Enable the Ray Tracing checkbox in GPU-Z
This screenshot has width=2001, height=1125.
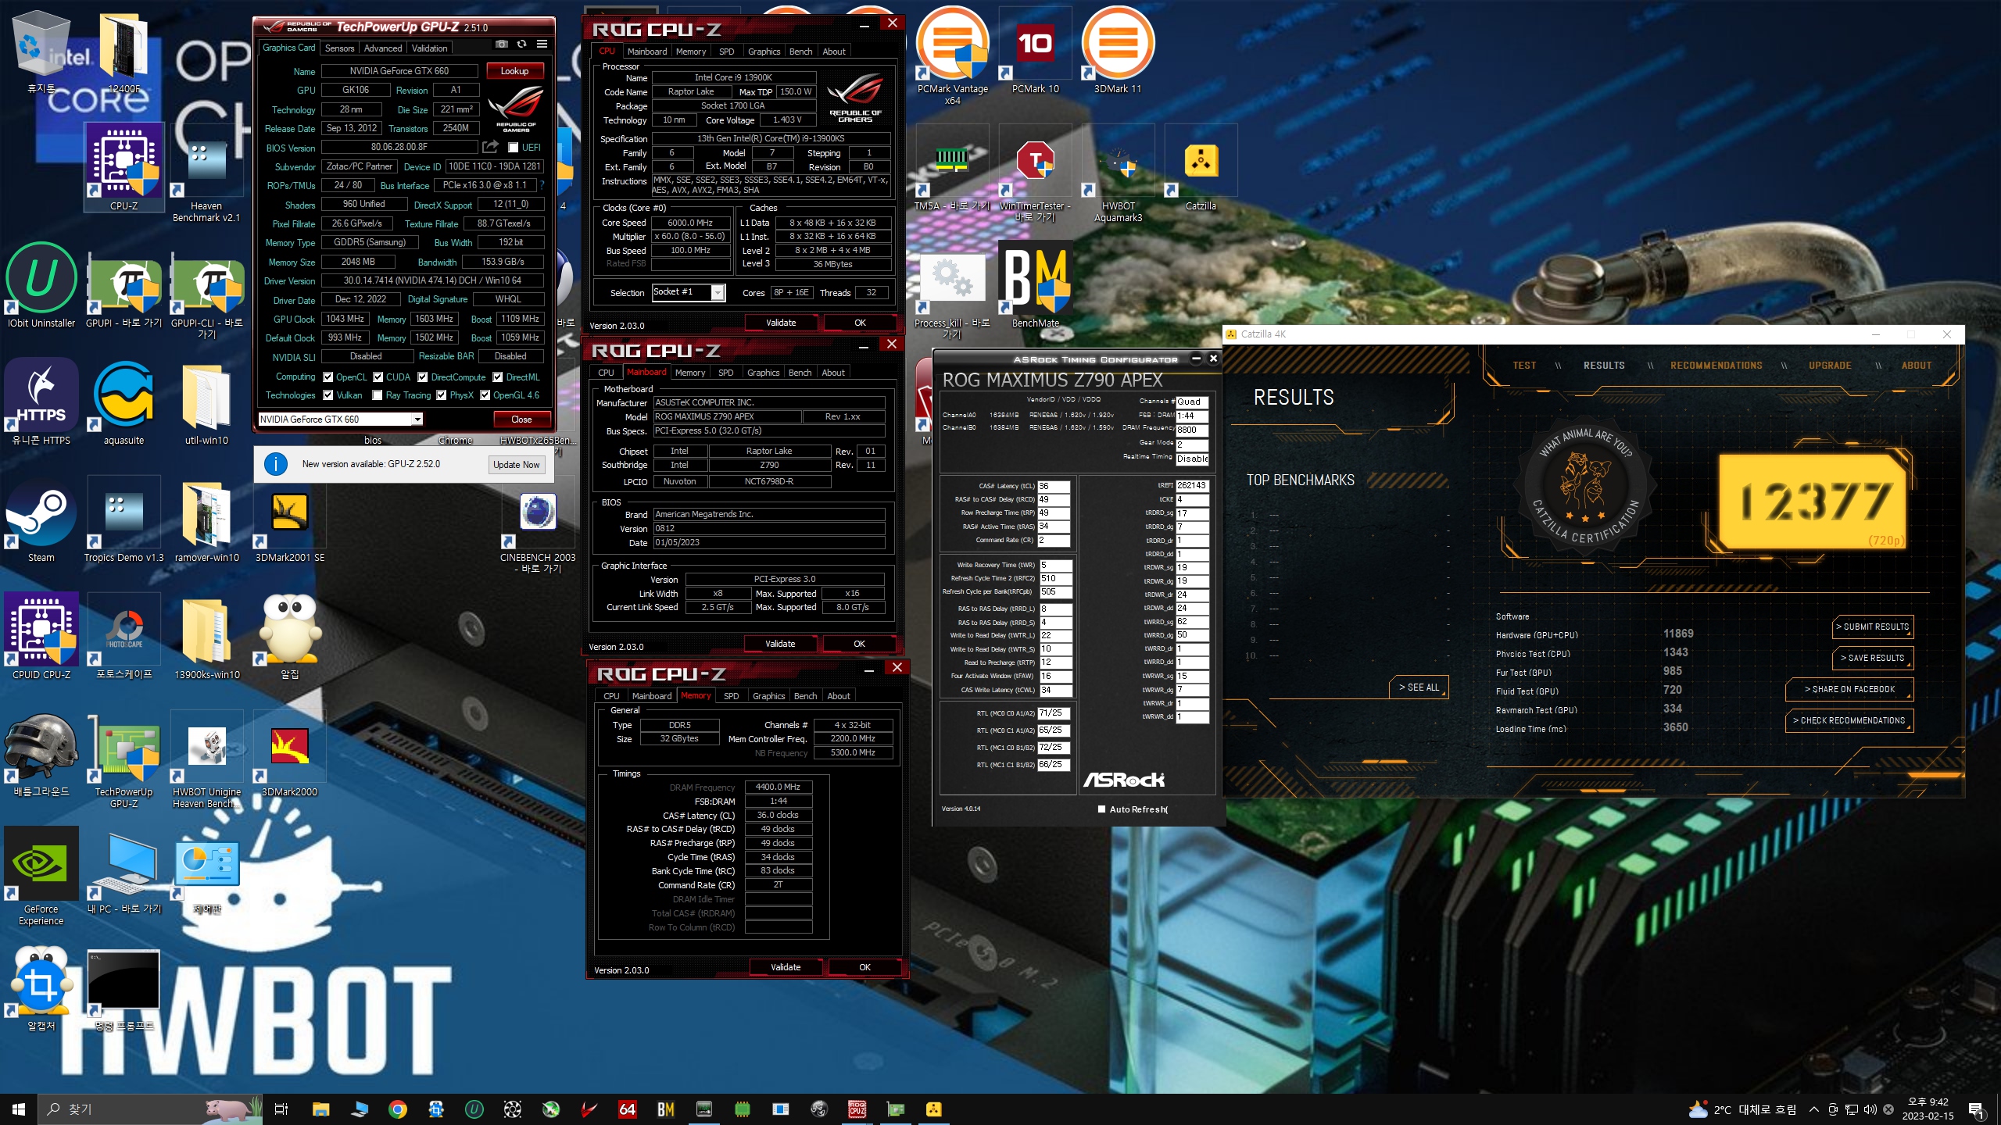(378, 395)
